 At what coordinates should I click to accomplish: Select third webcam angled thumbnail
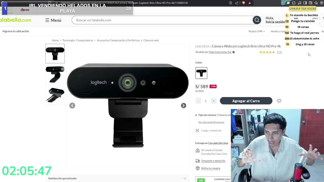[55, 95]
